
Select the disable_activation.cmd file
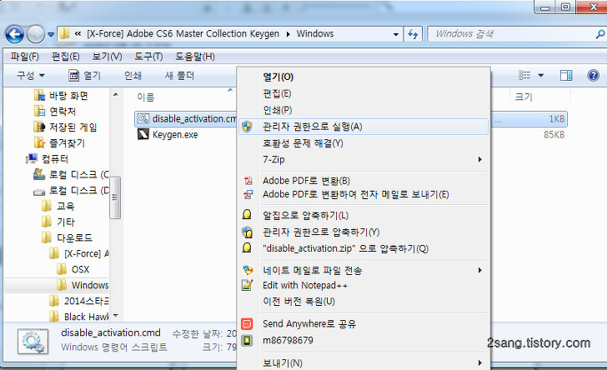[x=186, y=119]
